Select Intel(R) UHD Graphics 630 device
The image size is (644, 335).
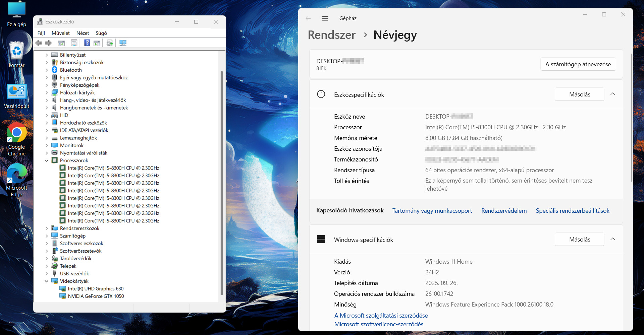point(96,289)
